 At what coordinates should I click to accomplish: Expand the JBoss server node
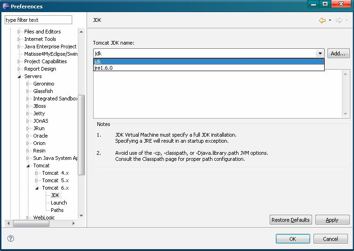point(28,106)
